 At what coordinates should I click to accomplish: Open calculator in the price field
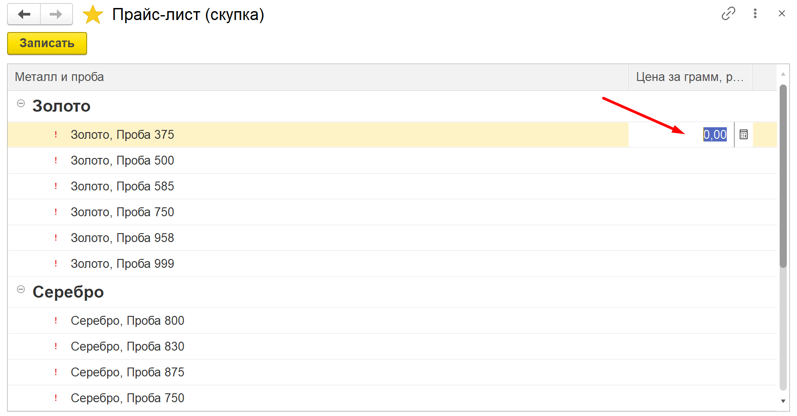743,134
